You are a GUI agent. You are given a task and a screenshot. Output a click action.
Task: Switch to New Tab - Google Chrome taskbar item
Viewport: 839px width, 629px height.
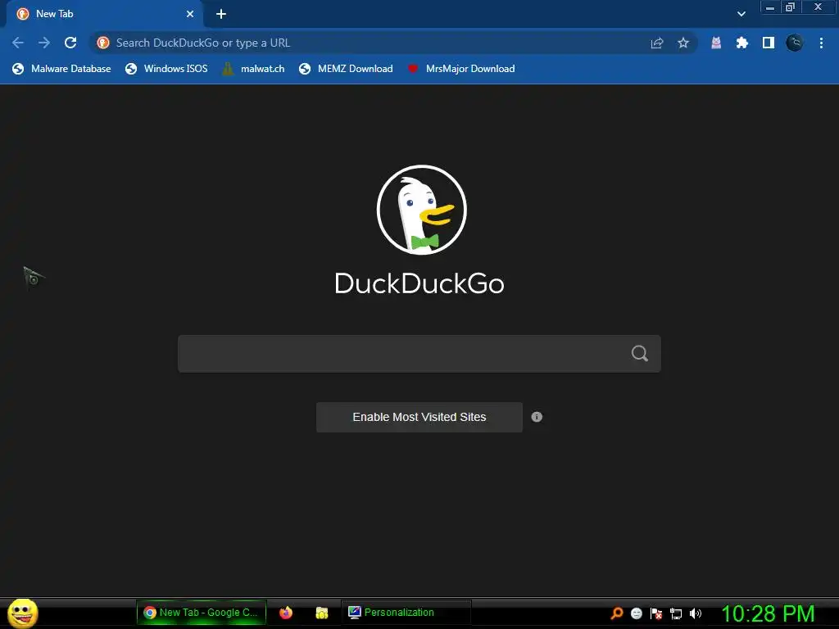point(202,613)
